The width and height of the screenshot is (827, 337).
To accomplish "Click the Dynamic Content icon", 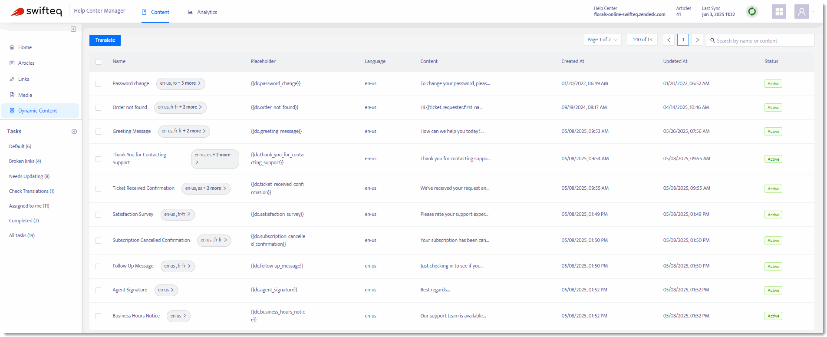I will [x=12, y=111].
